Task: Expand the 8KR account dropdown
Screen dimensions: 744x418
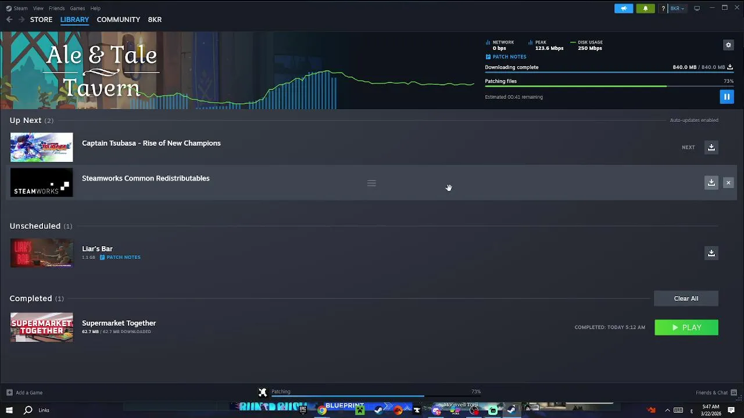Action: (678, 8)
